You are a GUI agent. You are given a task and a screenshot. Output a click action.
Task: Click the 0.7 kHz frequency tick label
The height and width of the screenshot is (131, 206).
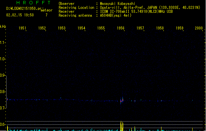coord(2,108)
